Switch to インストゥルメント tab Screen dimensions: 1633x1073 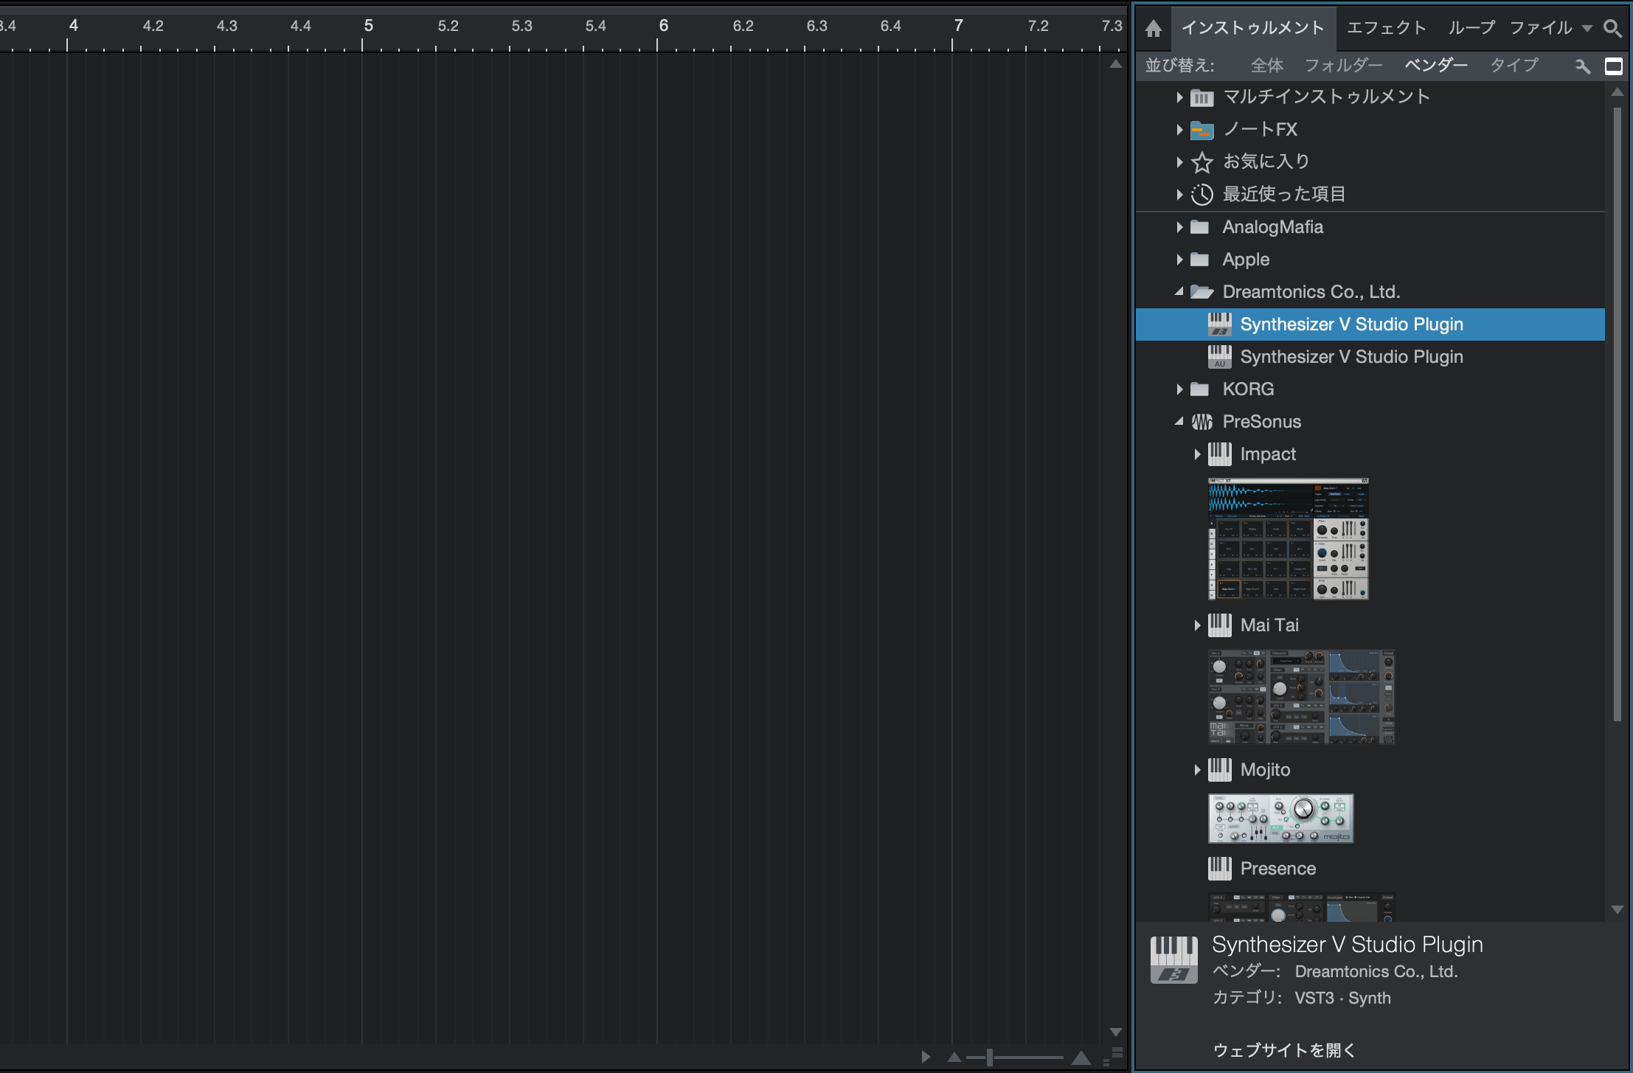1252,28
